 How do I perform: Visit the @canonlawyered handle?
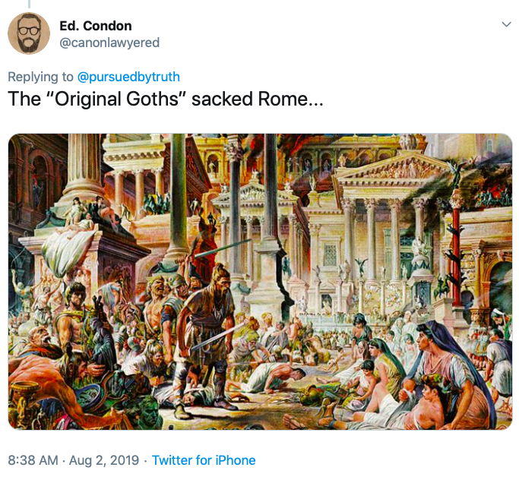[x=109, y=43]
